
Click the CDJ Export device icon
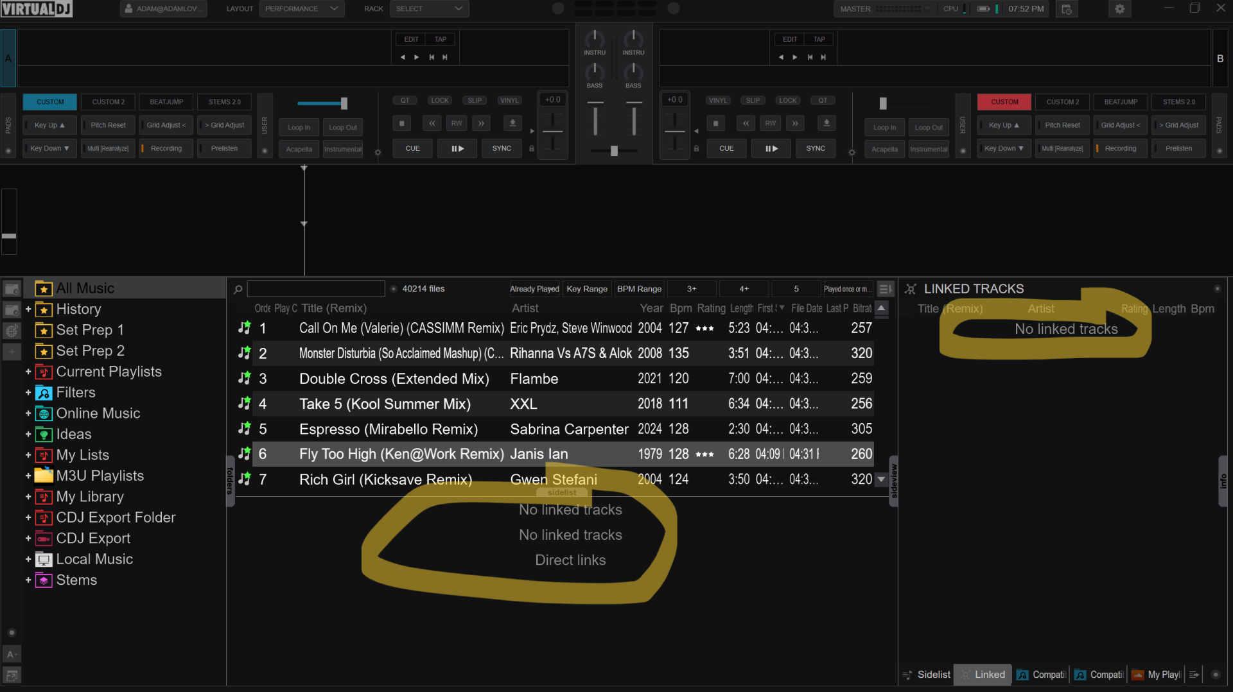point(44,539)
